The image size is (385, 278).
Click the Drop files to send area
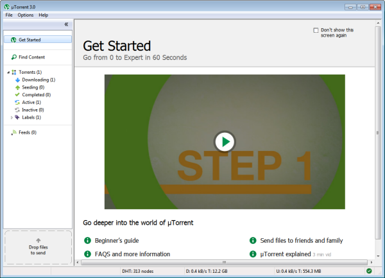click(x=38, y=248)
